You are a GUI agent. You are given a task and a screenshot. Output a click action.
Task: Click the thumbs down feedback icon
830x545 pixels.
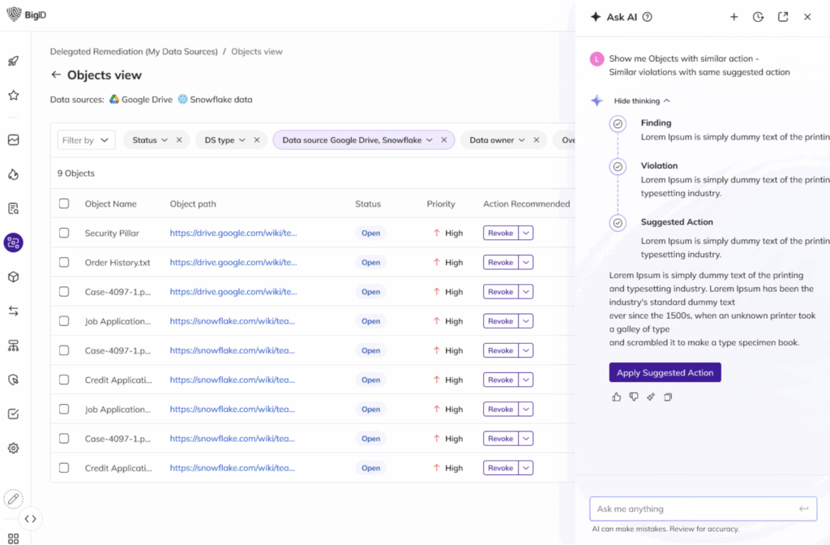[x=634, y=397]
